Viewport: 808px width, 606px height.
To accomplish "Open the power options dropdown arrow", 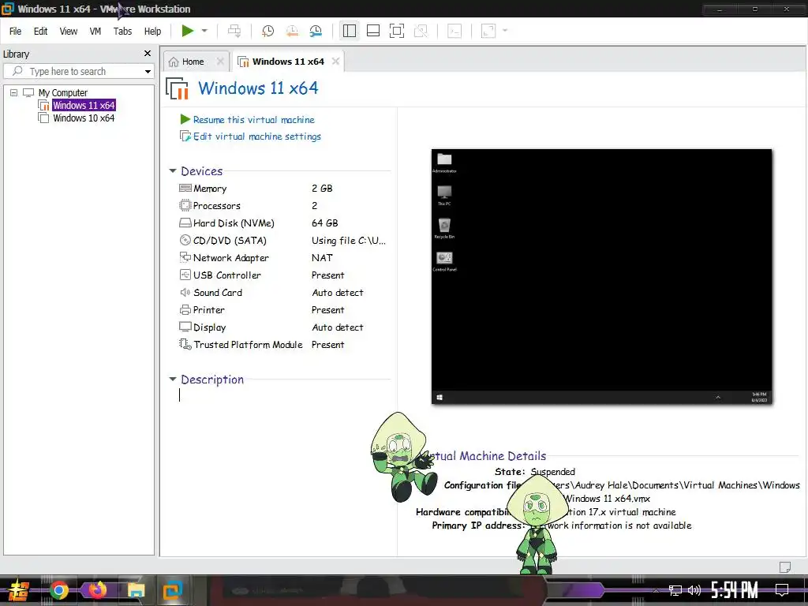I will (x=204, y=31).
